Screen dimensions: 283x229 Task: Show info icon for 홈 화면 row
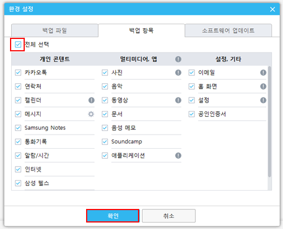click(263, 86)
